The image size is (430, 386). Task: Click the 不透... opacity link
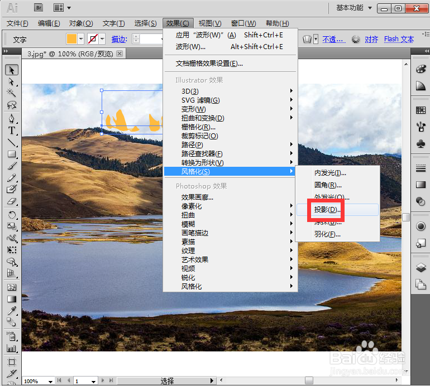point(334,40)
